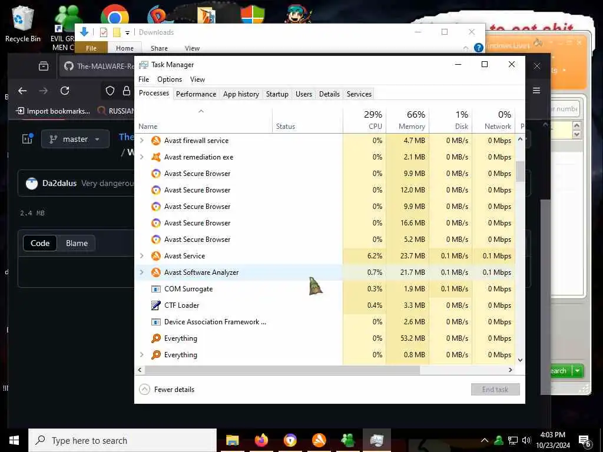Click the COM Surrogate process icon
This screenshot has height=452, width=603.
155,289
